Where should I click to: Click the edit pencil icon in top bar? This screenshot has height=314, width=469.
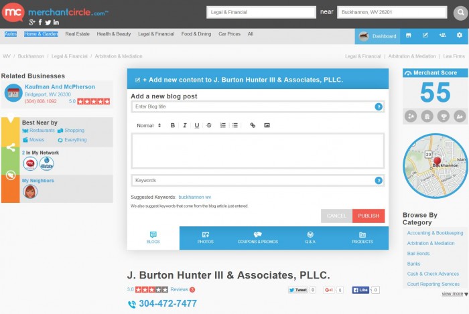[x=425, y=35]
